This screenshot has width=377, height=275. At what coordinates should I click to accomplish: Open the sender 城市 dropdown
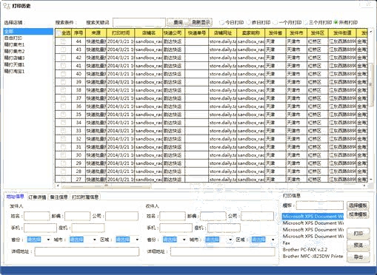[94, 240]
